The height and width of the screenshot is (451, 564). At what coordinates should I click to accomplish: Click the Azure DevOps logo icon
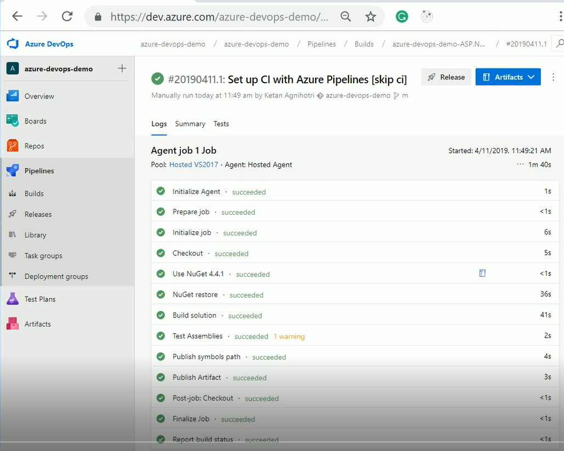point(13,44)
